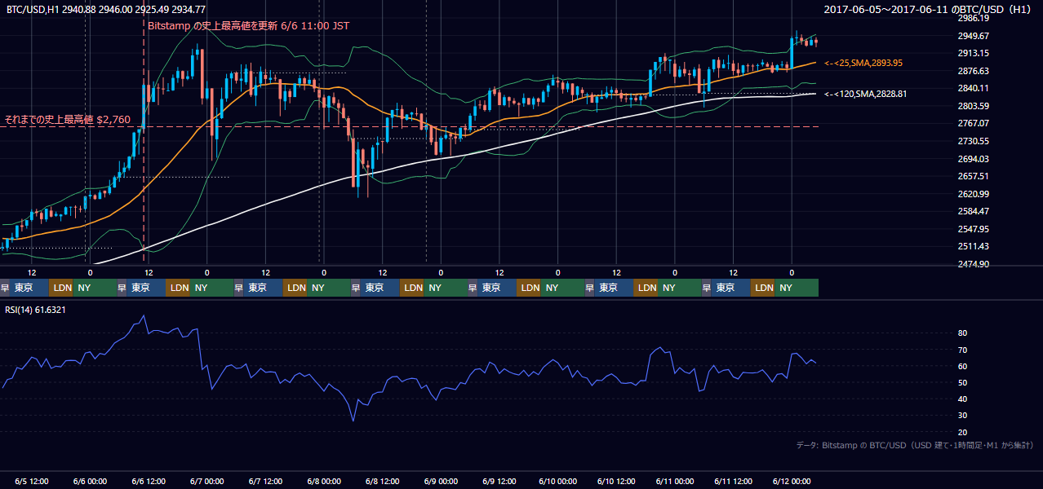Click the 'データ: Bitstamp の BTC/USD' source note
This screenshot has width=1043, height=489.
[x=915, y=446]
